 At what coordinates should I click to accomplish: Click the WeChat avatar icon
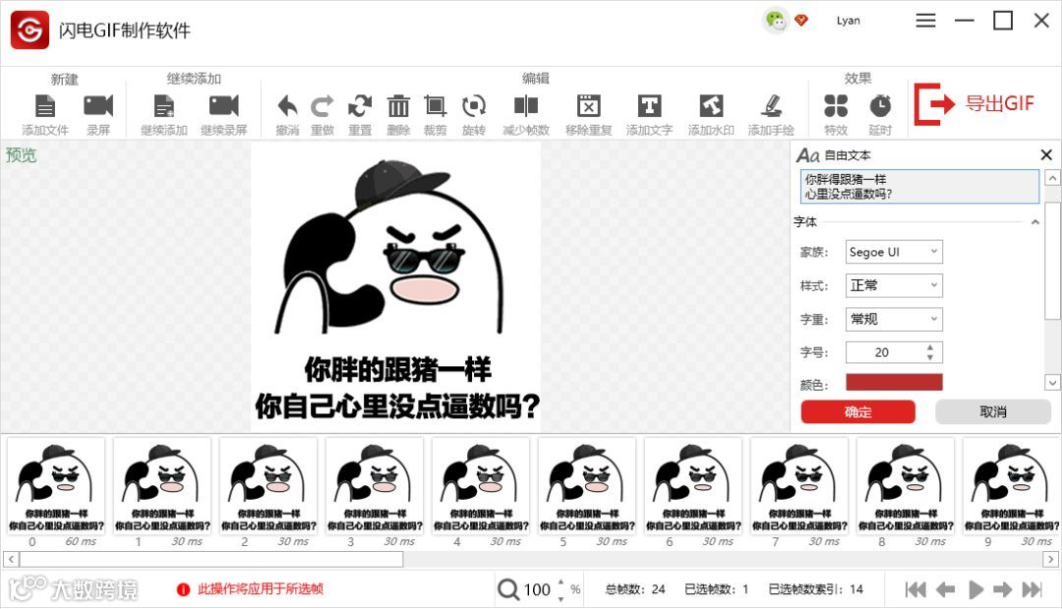tap(776, 21)
